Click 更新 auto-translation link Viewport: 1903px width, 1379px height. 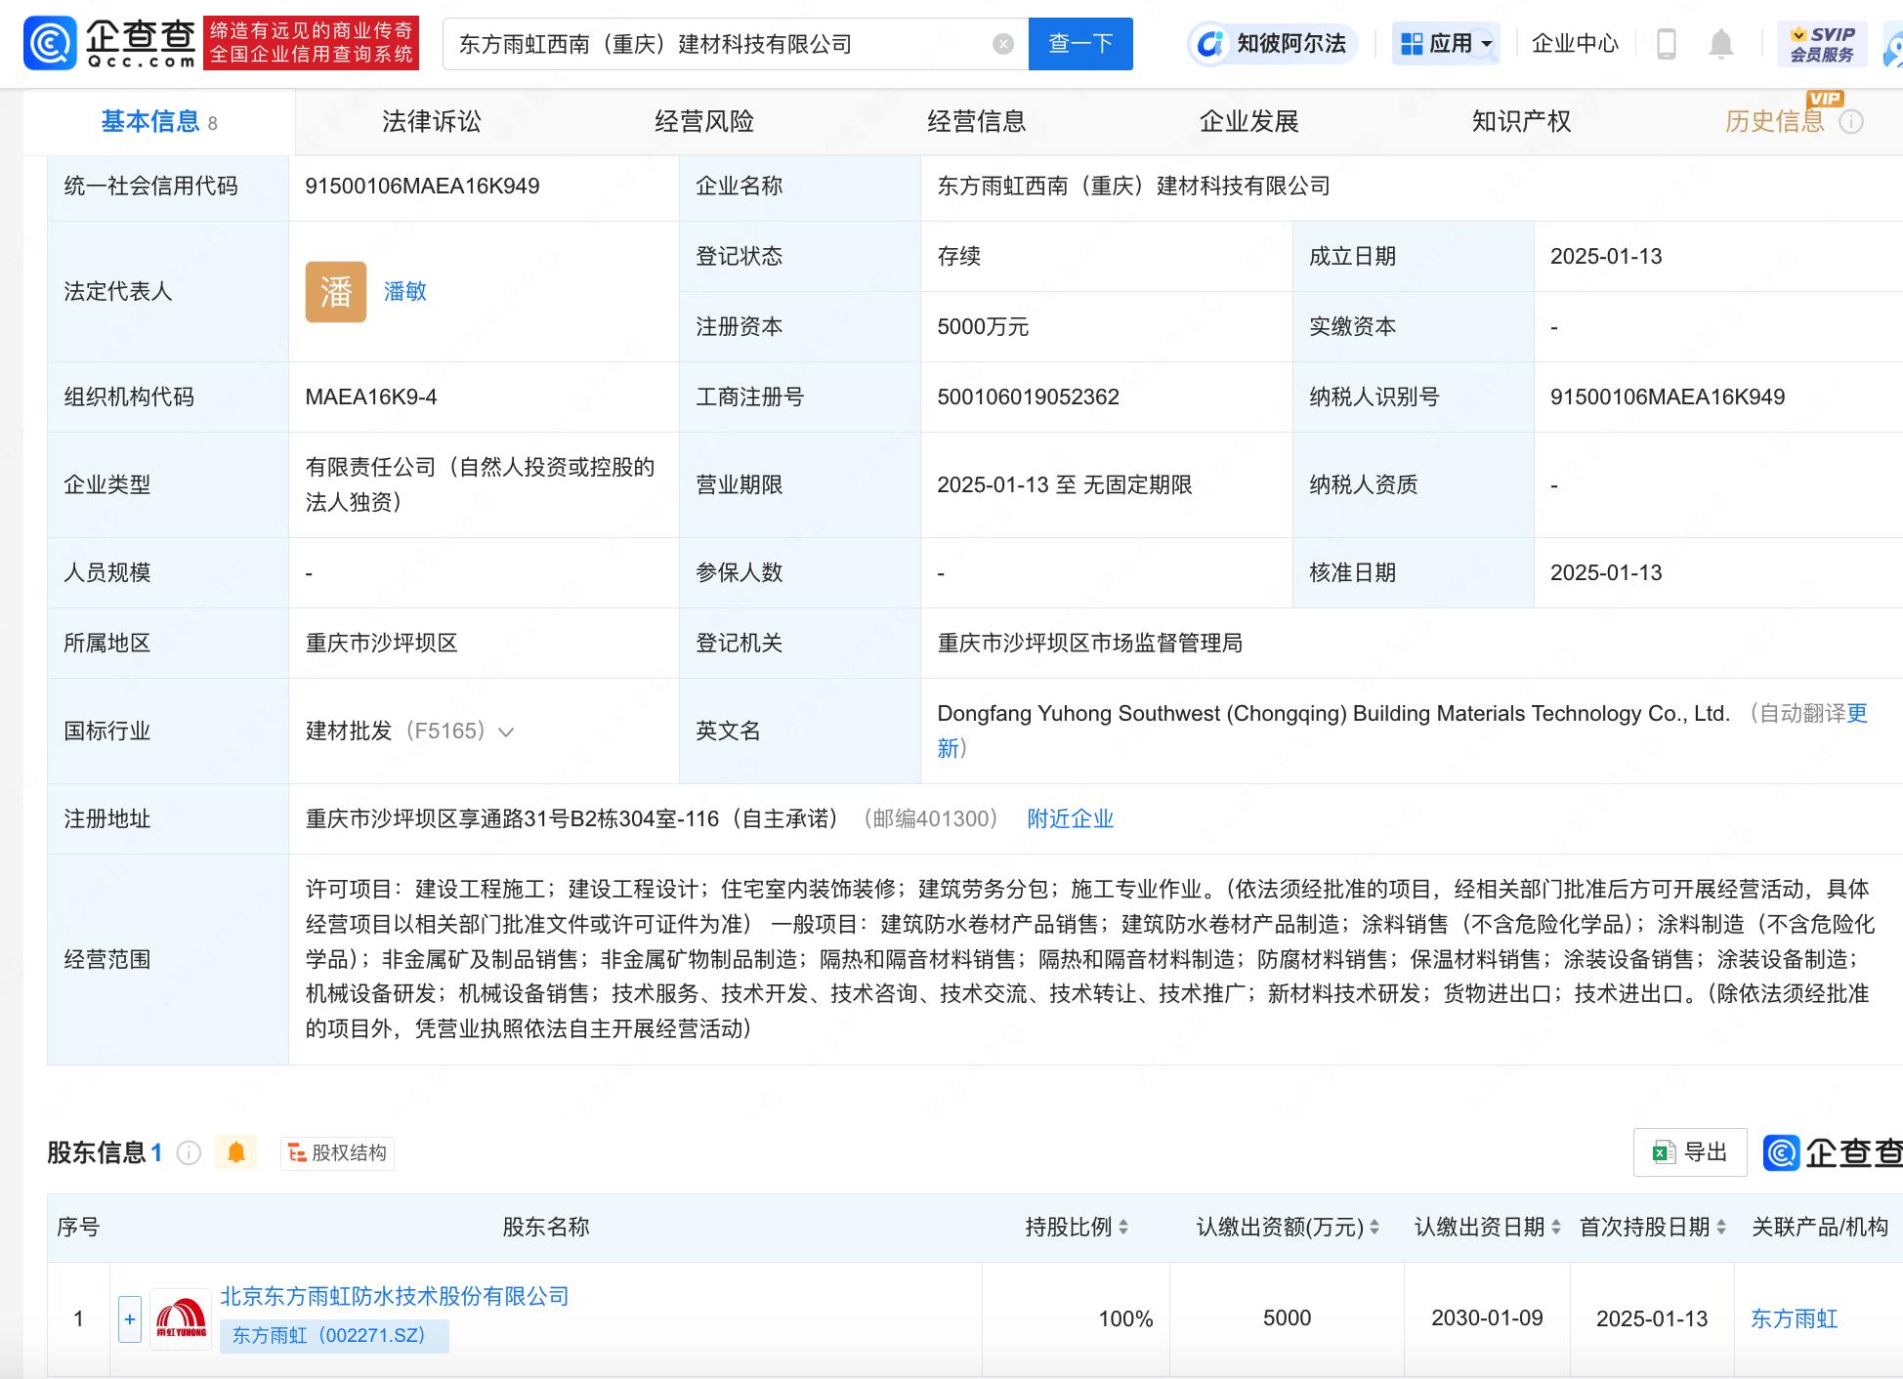click(1857, 713)
